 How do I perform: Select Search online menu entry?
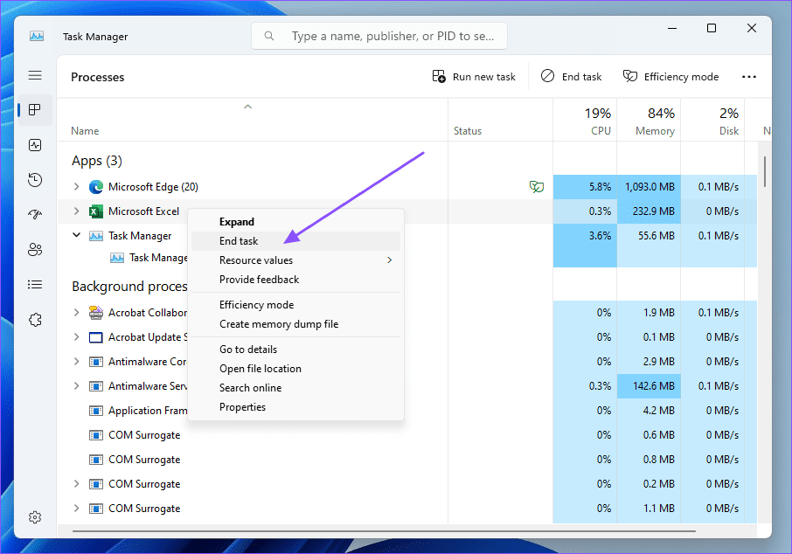295,387
